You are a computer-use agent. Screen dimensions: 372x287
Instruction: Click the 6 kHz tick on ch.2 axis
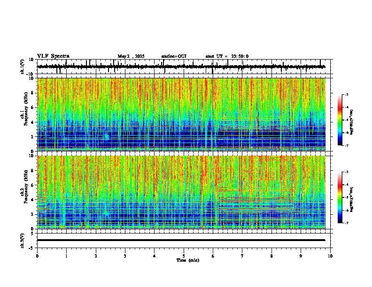pos(33,185)
